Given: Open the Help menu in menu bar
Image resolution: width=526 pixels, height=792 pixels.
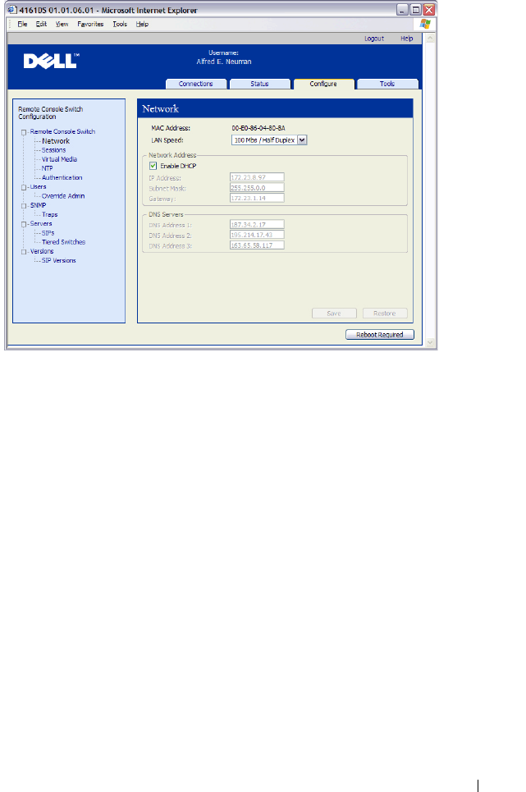Looking at the screenshot, I should point(142,24).
